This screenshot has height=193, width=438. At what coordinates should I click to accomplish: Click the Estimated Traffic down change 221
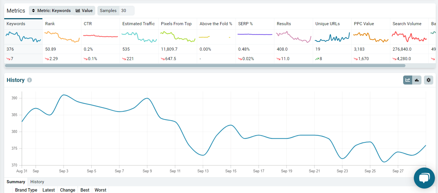pyautogui.click(x=128, y=59)
